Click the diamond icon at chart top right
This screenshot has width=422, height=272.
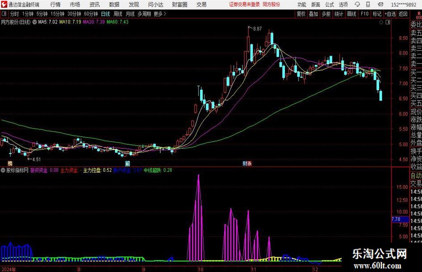(381, 22)
